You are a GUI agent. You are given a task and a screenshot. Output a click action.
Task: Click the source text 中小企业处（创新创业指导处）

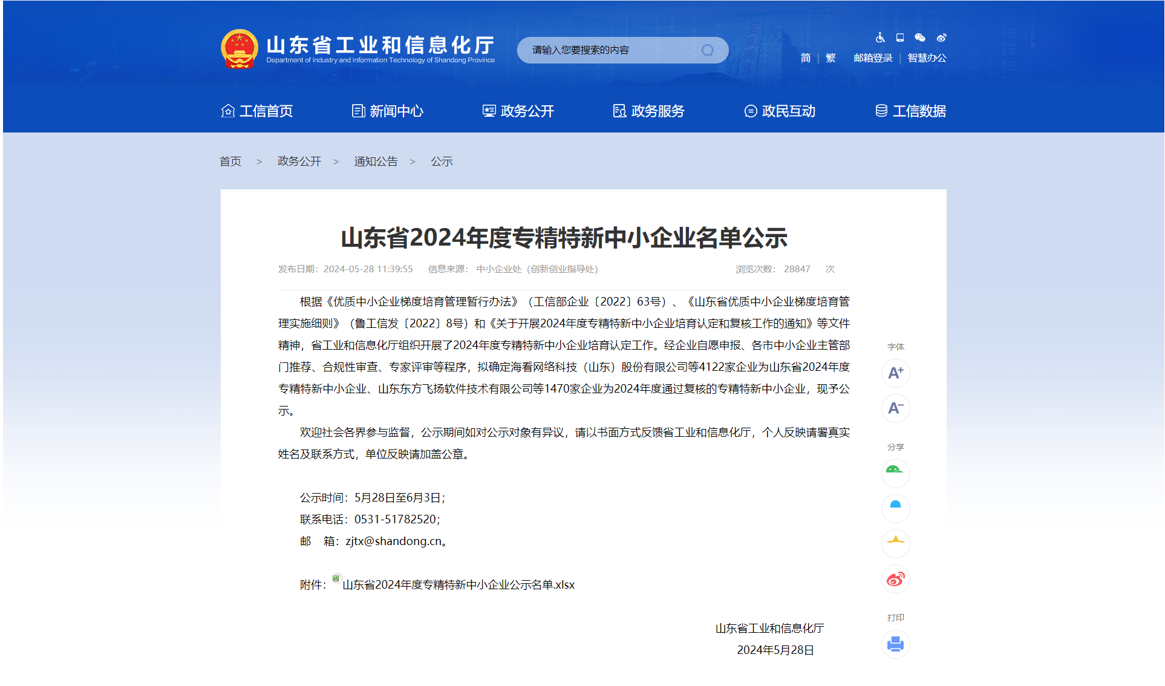(x=537, y=269)
